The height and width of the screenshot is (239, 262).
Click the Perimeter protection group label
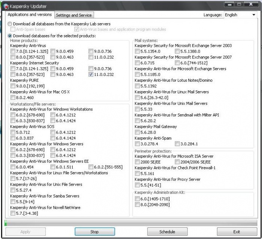pos(153,151)
